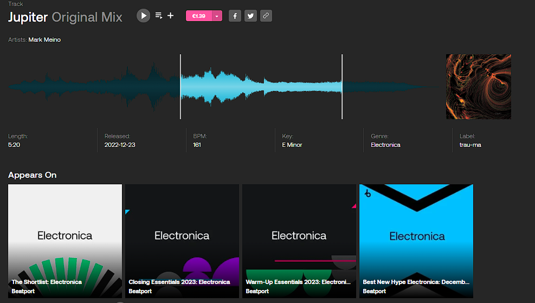Open Beatport under The Shortlist: Electronica
This screenshot has width=535, height=303.
(23, 291)
